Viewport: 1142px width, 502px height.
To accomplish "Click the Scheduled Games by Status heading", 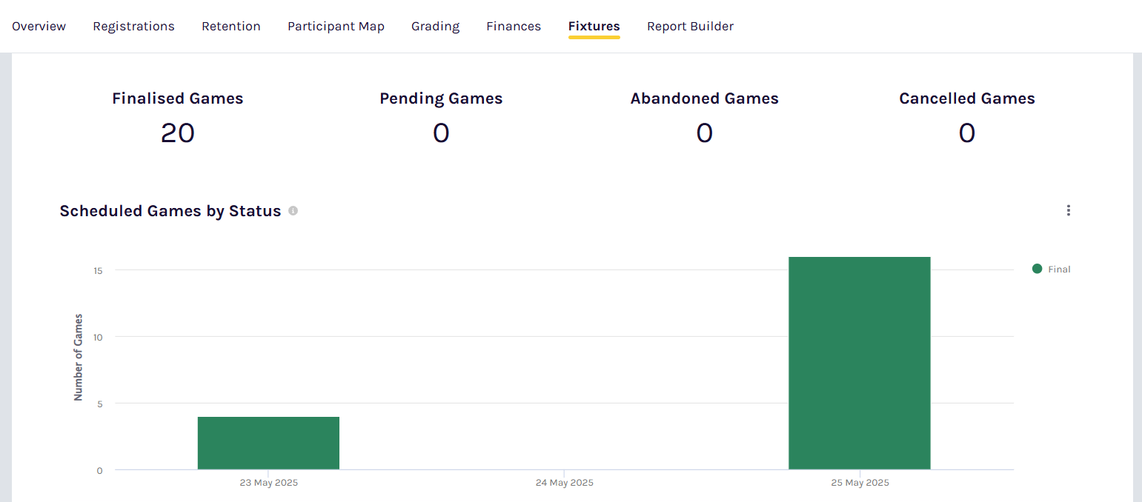I will click(x=170, y=211).
